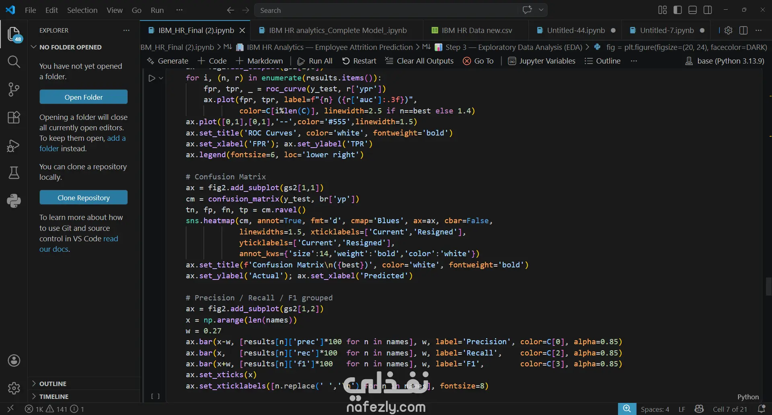Screen dimensions: 772x415
Task: Follow the 'read our docs' link
Action: click(79, 244)
